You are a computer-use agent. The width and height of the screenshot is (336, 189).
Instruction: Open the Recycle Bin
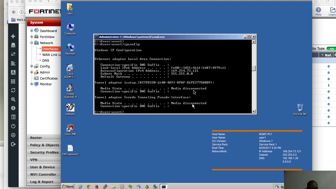coord(300,109)
